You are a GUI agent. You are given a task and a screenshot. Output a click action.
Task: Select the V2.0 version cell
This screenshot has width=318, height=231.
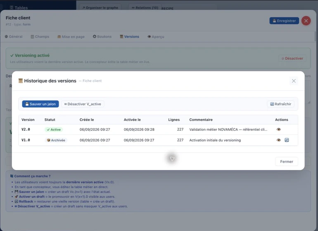point(26,129)
